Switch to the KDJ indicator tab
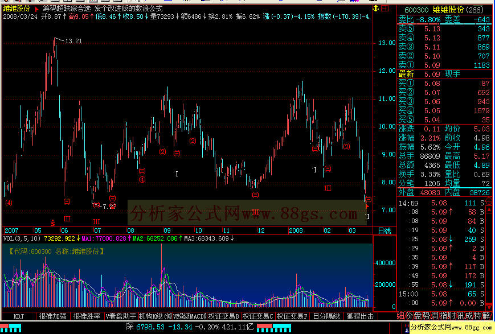The width and height of the screenshot is (495, 334). tap(19, 316)
